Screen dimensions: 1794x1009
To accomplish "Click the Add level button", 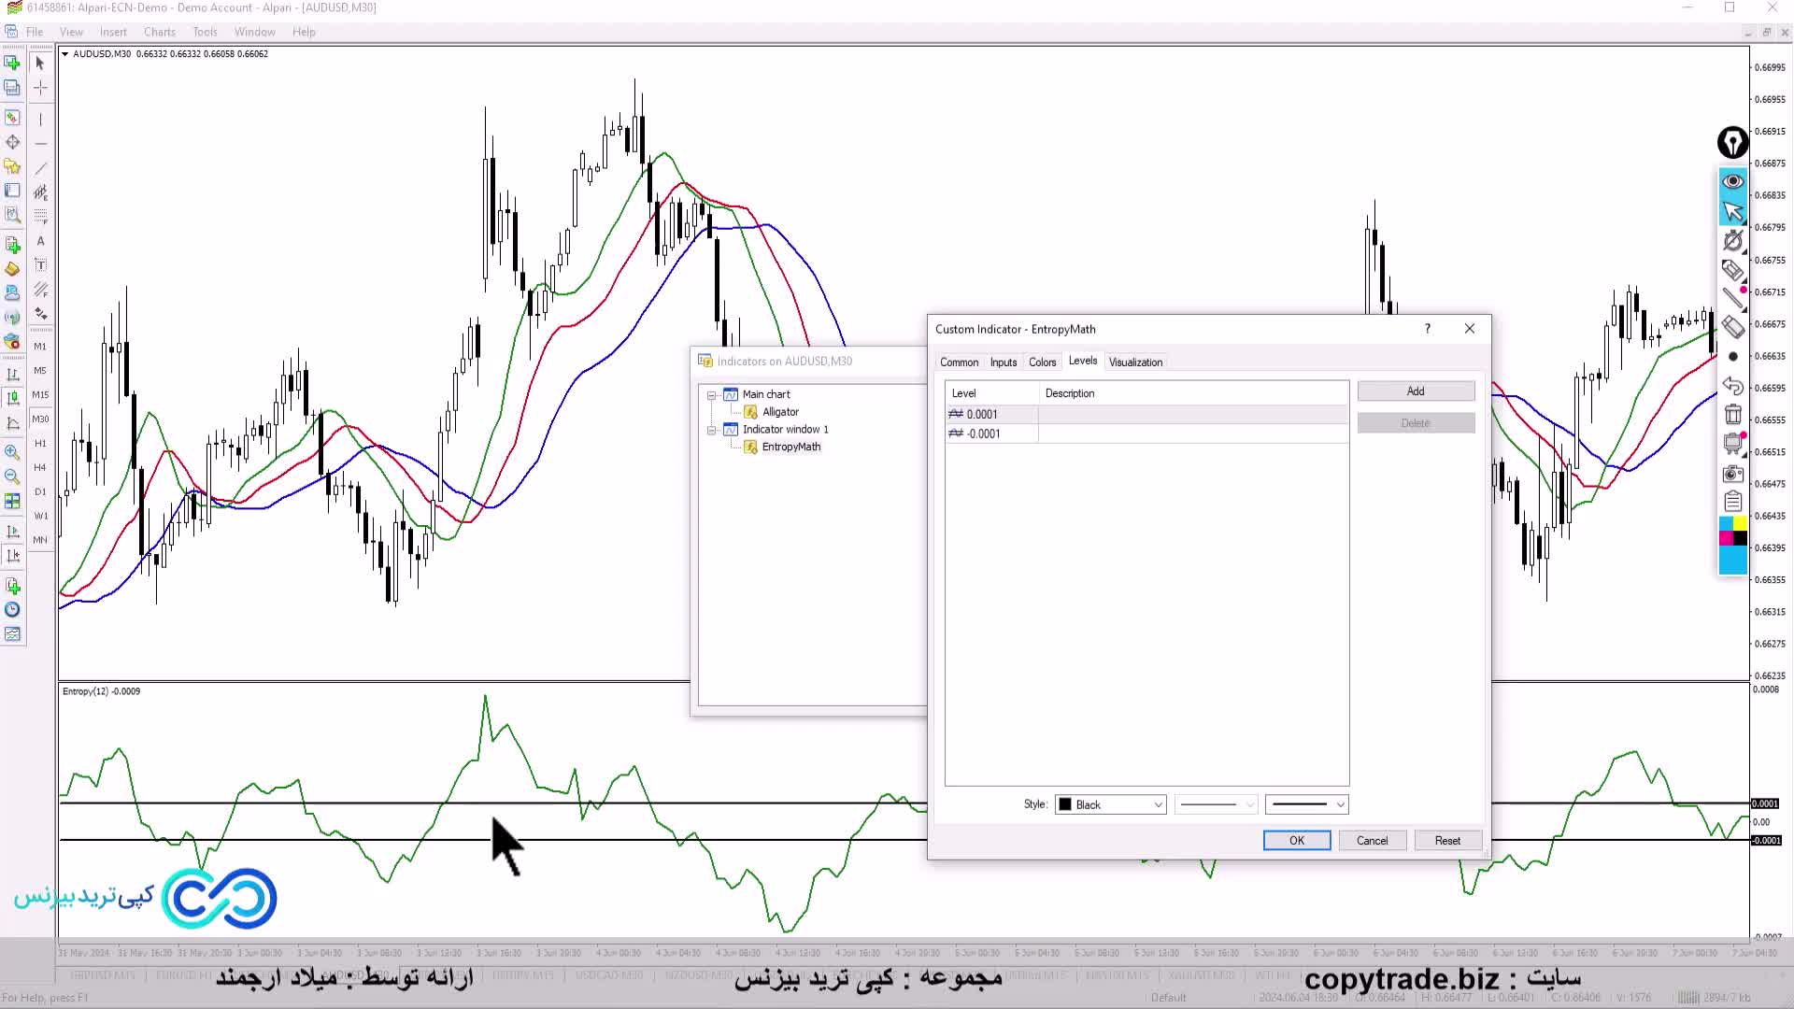I will point(1415,391).
